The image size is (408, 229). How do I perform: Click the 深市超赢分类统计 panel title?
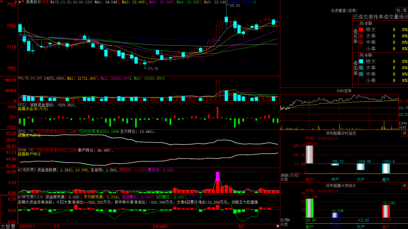341,185
